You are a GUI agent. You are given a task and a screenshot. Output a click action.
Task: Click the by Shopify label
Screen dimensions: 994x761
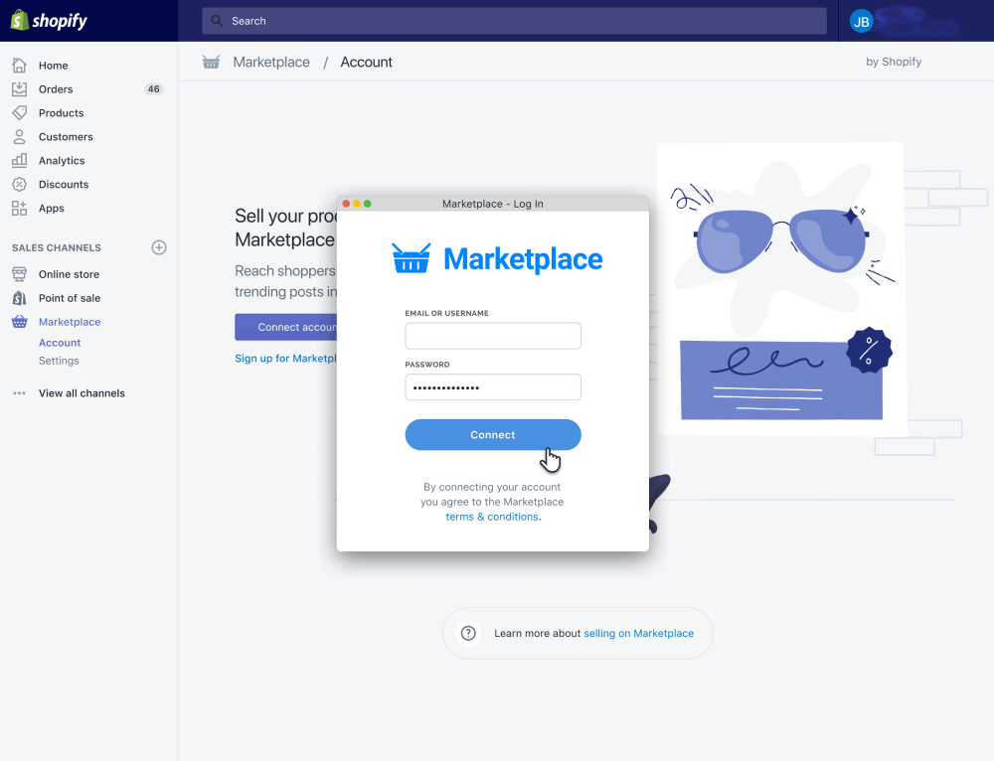tap(894, 62)
